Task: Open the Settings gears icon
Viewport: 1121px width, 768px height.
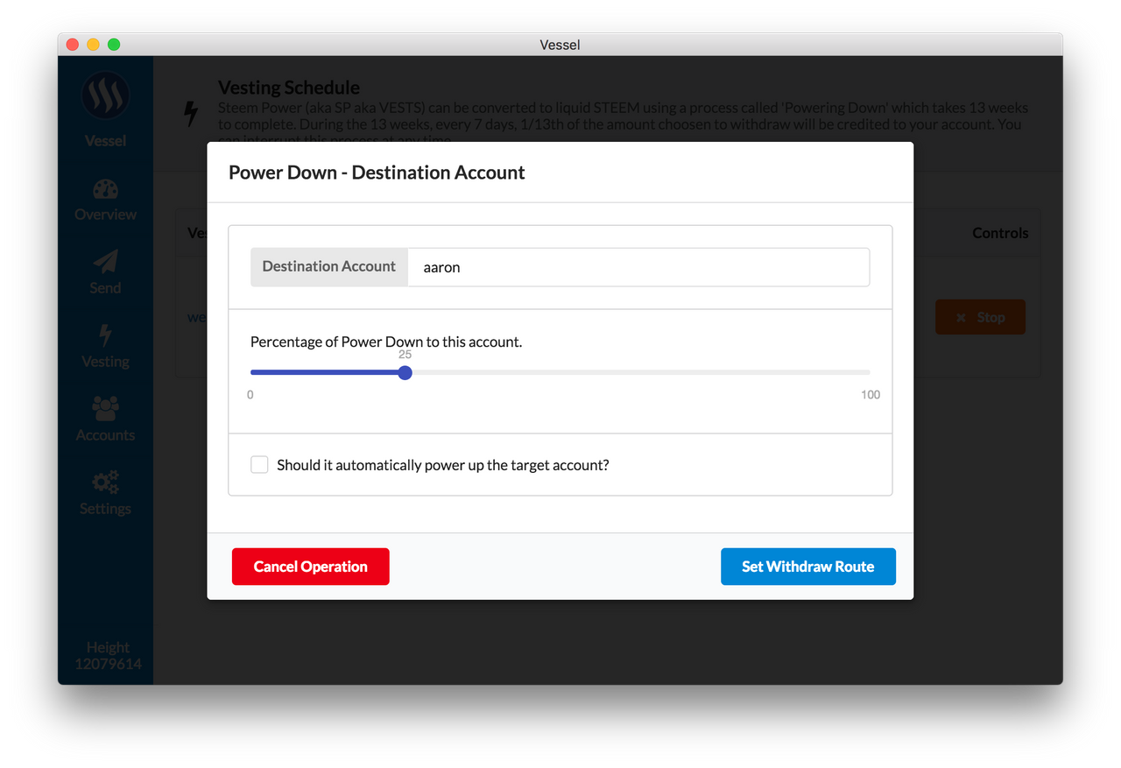Action: 105,483
